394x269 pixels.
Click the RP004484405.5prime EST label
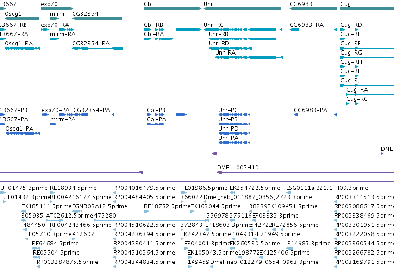pos(144,197)
